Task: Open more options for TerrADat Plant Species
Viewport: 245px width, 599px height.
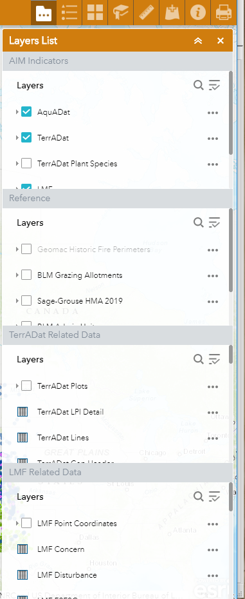Action: pyautogui.click(x=213, y=164)
